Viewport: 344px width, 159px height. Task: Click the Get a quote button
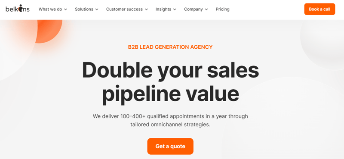point(170,146)
